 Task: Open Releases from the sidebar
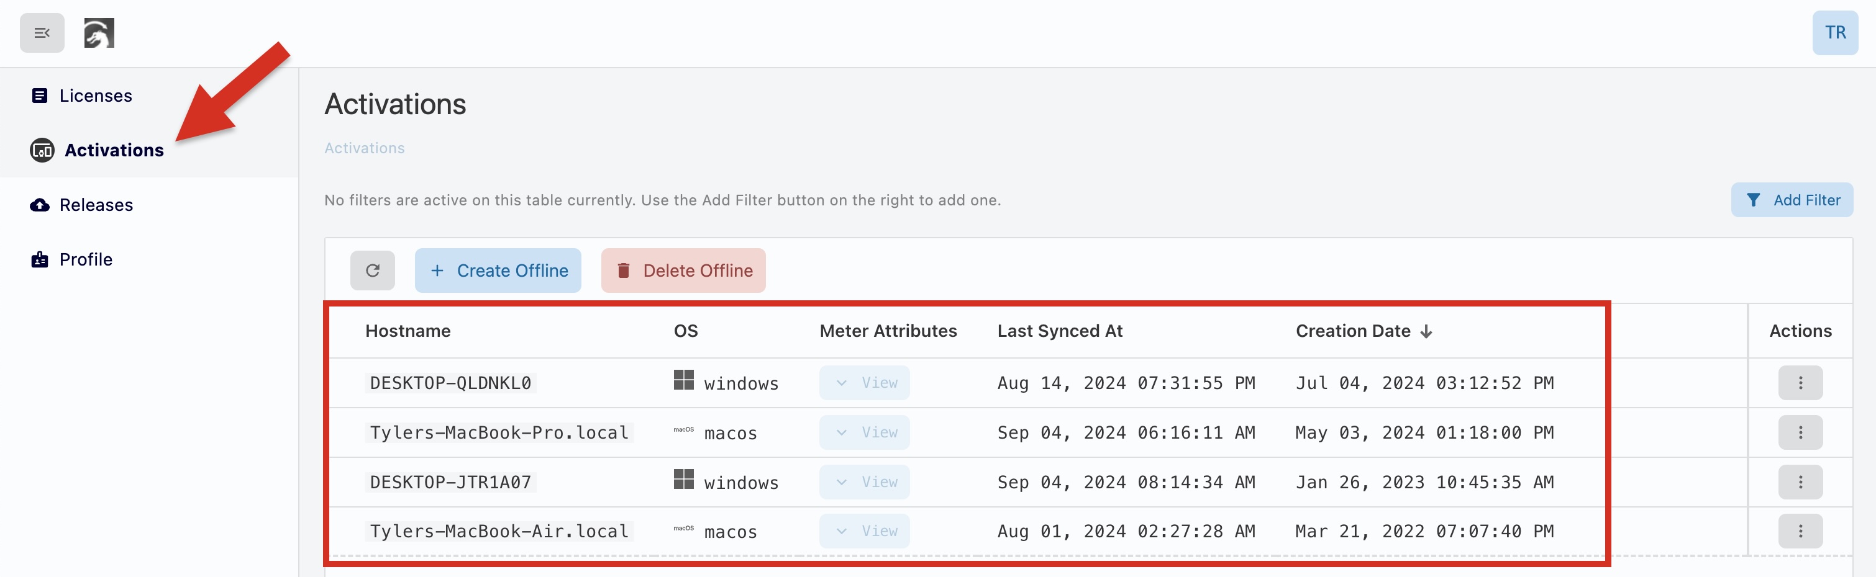click(96, 205)
